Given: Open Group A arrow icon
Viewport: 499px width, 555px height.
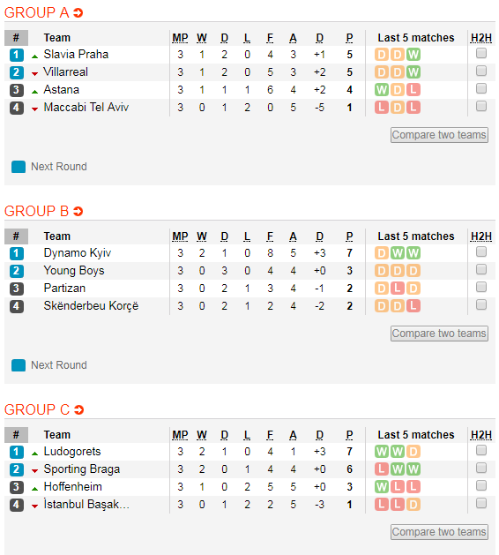Looking at the screenshot, I should coord(78,13).
